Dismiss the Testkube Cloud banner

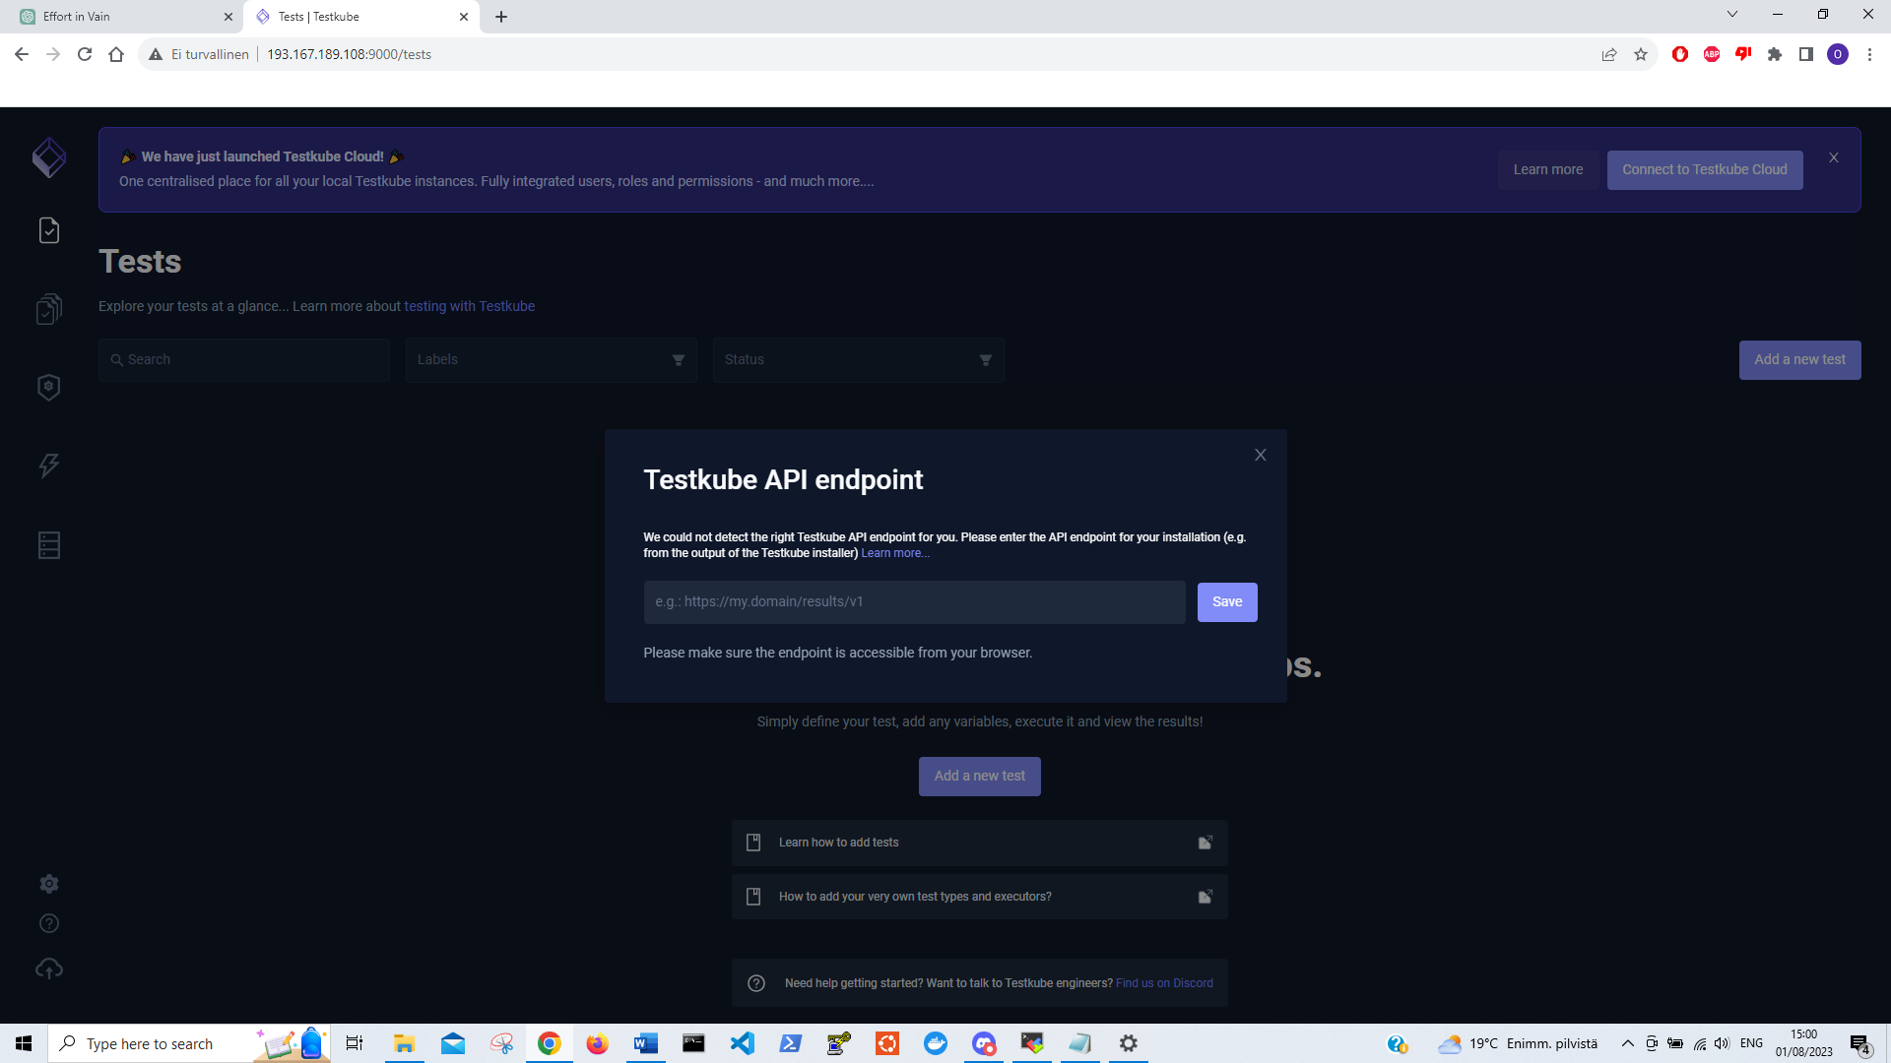1834,157
